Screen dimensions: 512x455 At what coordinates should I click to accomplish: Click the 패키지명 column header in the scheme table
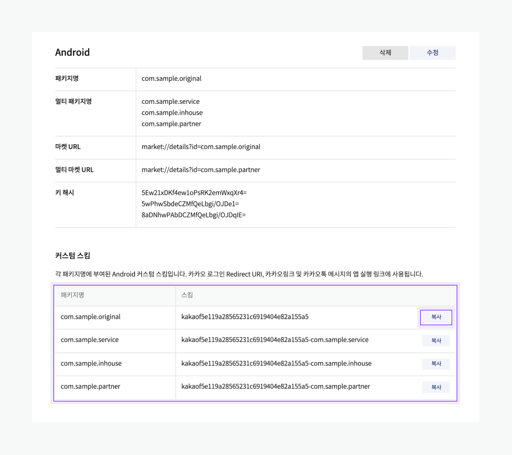point(72,295)
